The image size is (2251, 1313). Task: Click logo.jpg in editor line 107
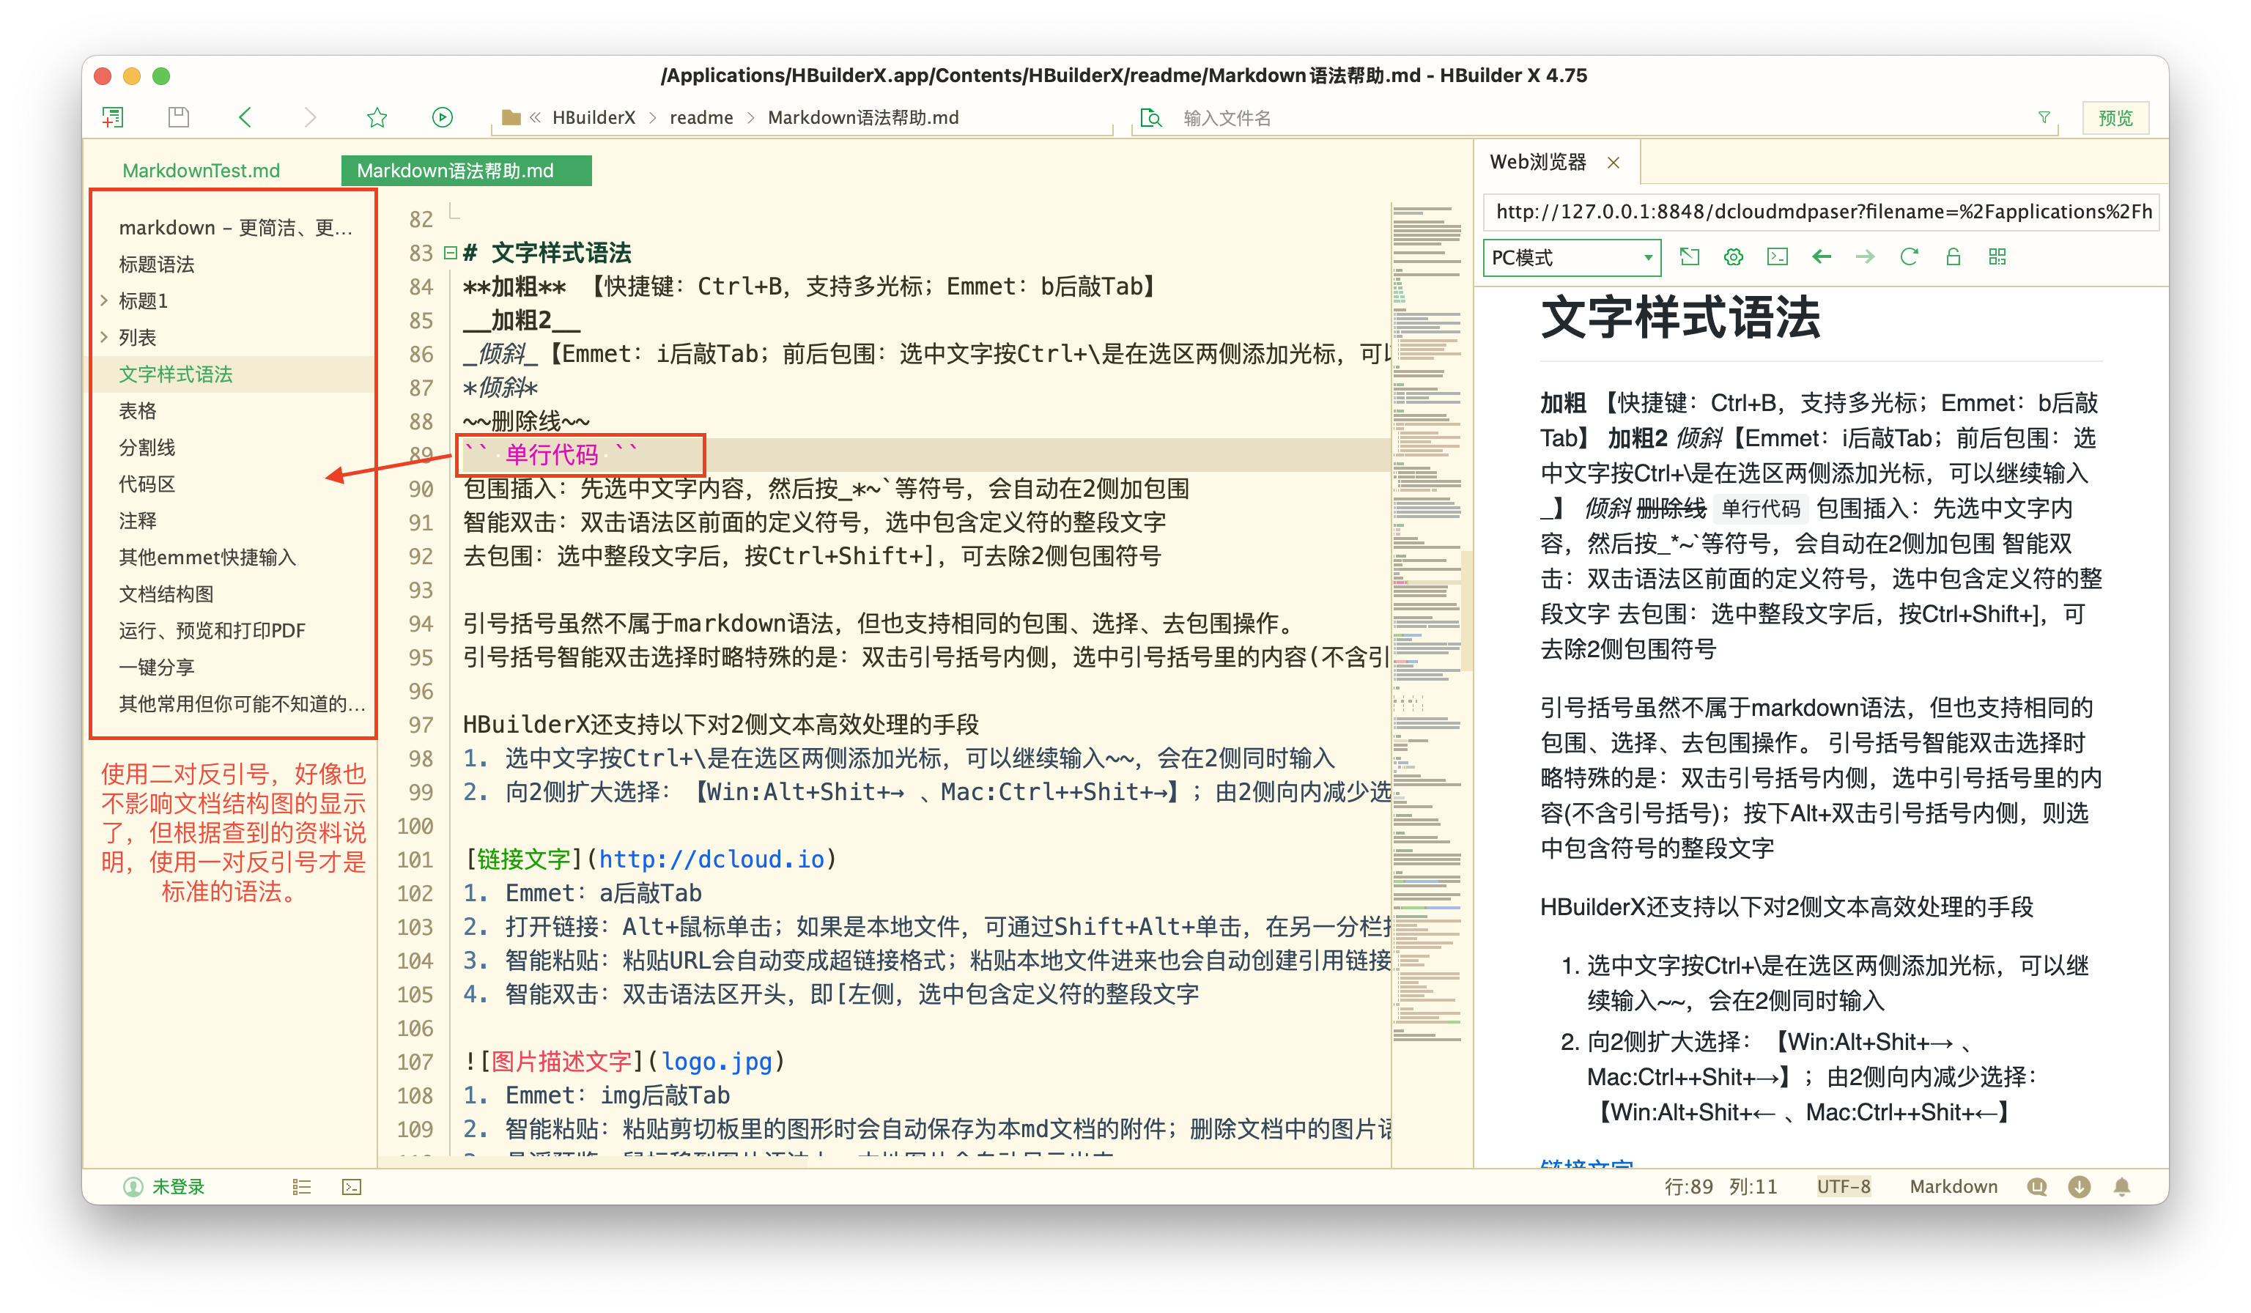coord(717,1062)
